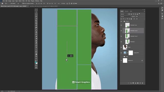Select the Crop tool
Screen dimensions: 164x92
(36, 21)
